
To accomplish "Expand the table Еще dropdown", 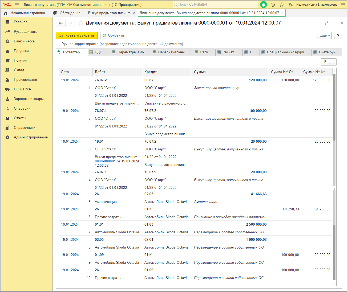I will click(329, 62).
